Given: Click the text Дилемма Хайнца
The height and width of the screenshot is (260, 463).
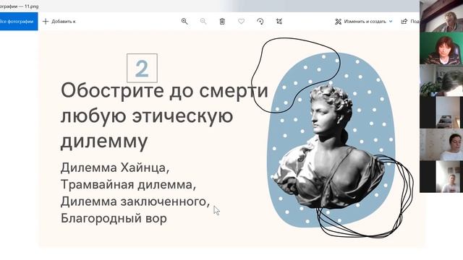Looking at the screenshot, I should 115,168.
